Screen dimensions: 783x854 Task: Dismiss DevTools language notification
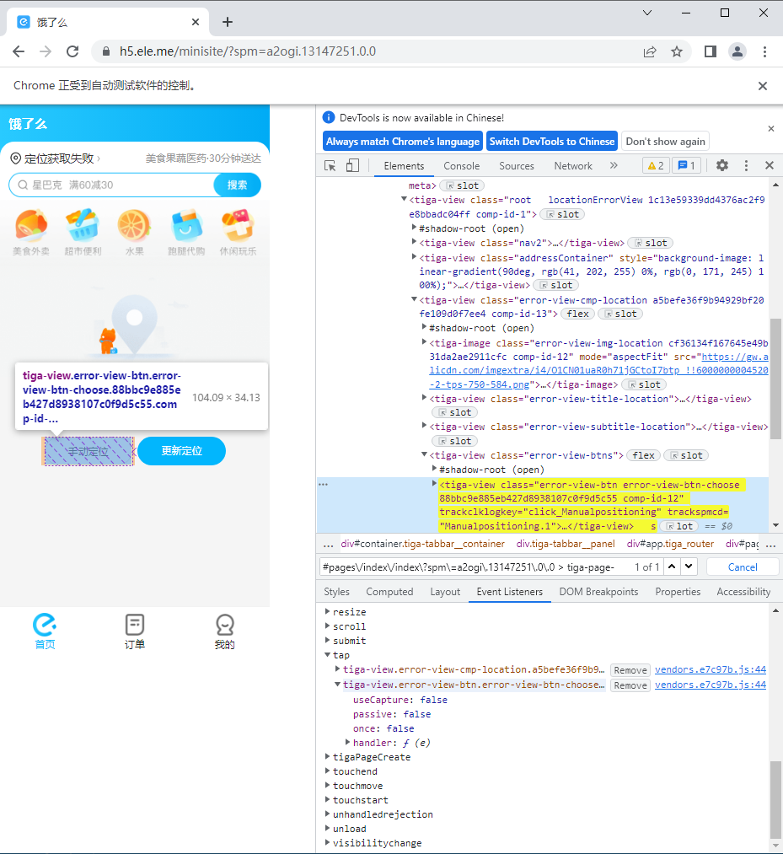coord(771,128)
